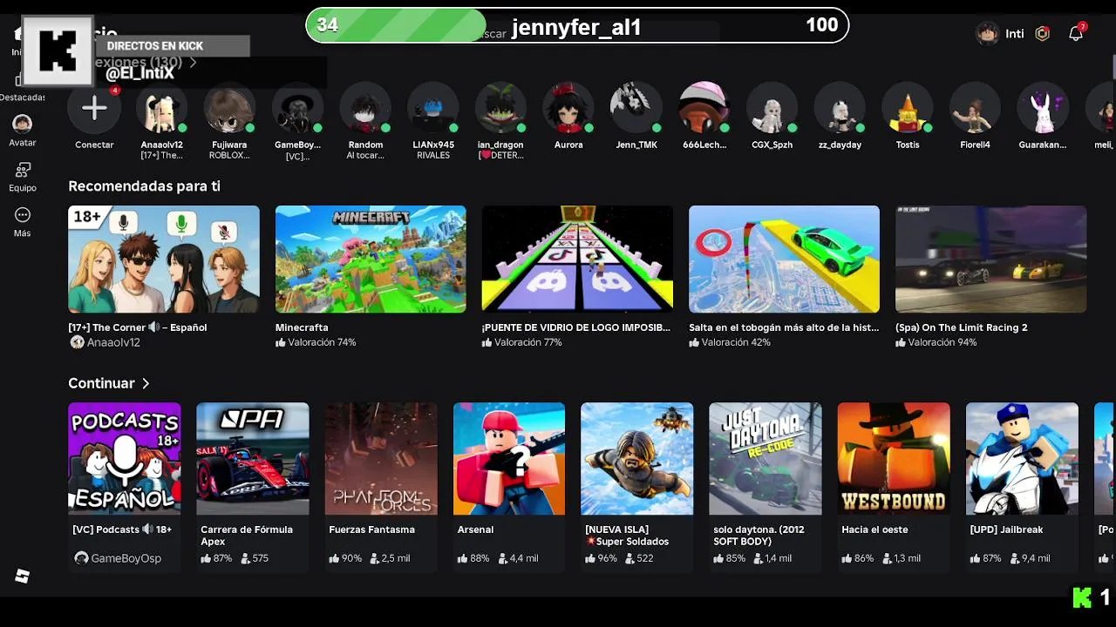Open Guarakan friend avatar
This screenshot has height=627, width=1116.
click(1043, 108)
